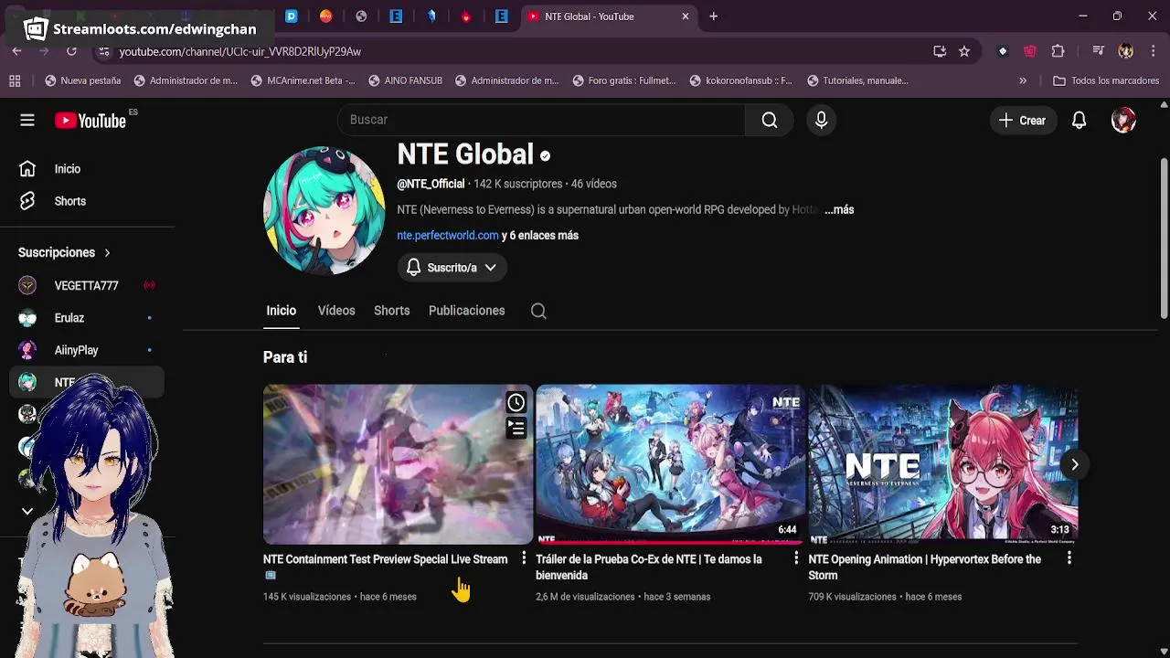Open the account avatar menu
This screenshot has height=658, width=1170.
pos(1123,120)
